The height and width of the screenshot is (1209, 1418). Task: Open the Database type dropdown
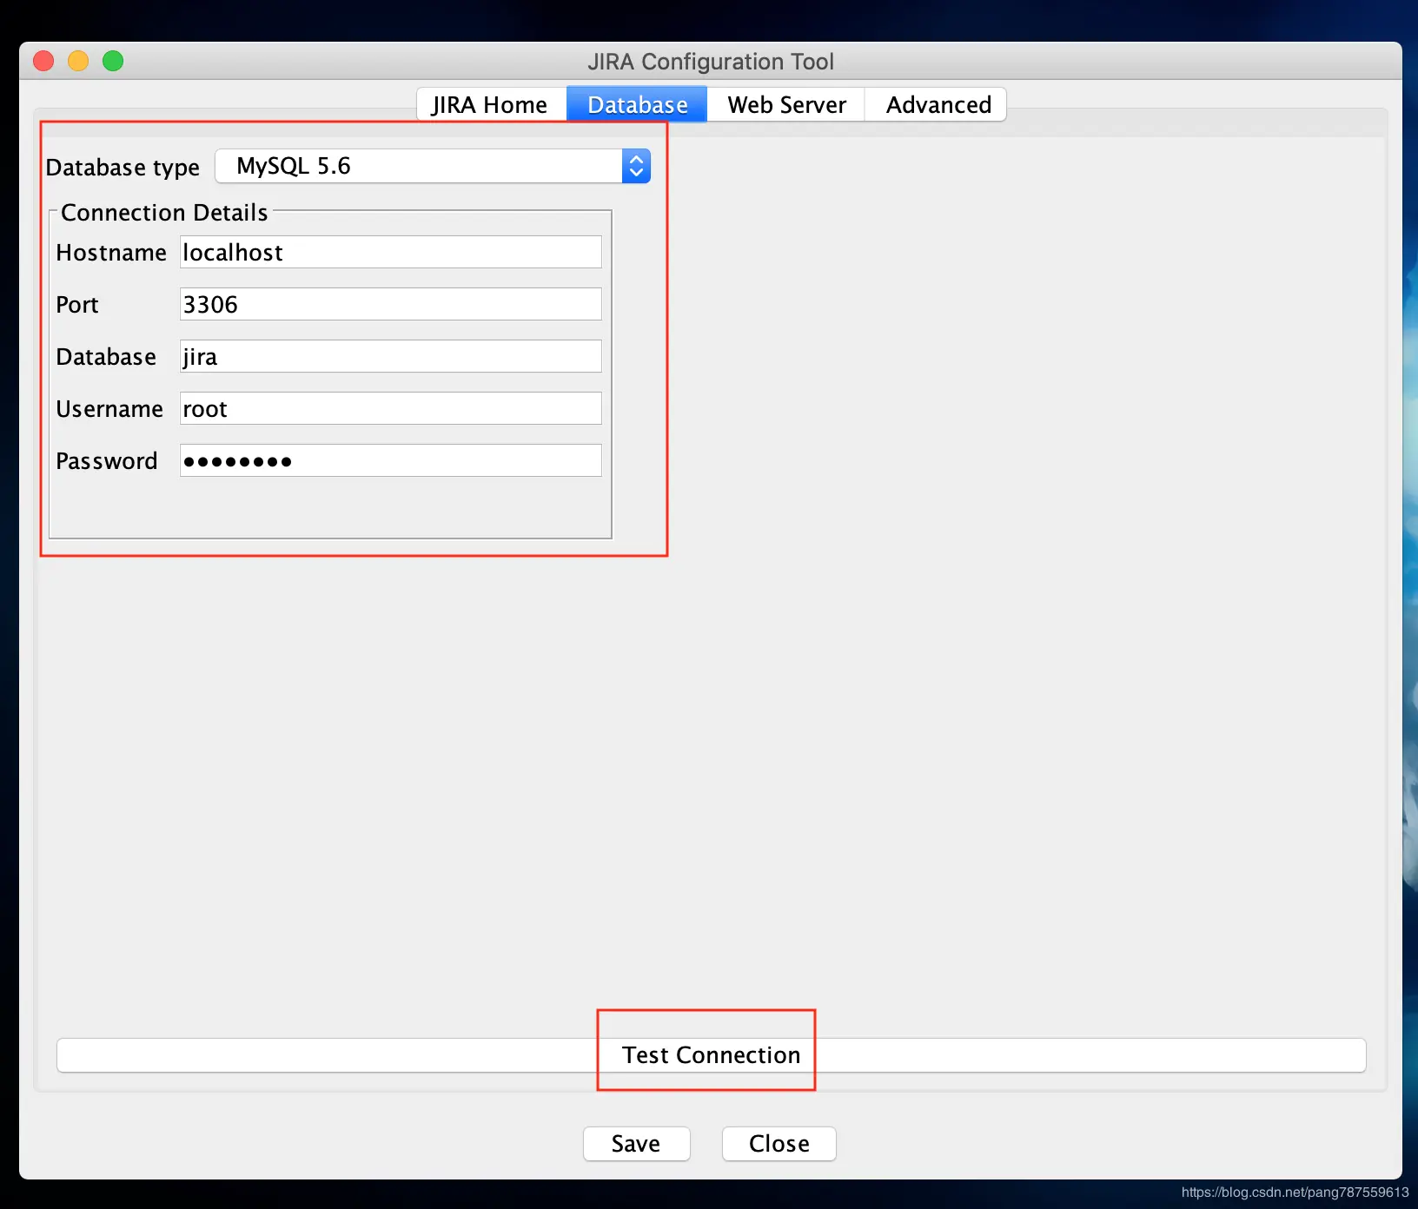pos(433,166)
